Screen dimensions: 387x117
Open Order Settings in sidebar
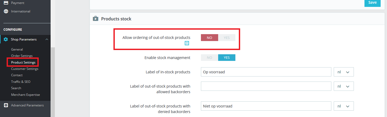pos(22,56)
